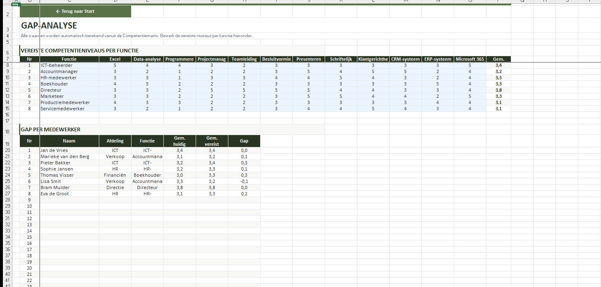Select the GAP-ANALYSE title cell
The height and width of the screenshot is (287, 601).
click(x=49, y=26)
